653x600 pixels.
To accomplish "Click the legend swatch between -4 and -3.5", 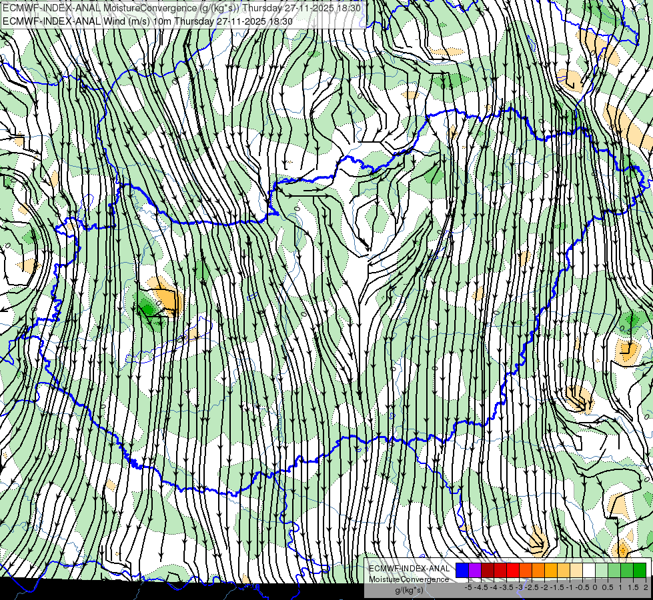I will [x=500, y=570].
